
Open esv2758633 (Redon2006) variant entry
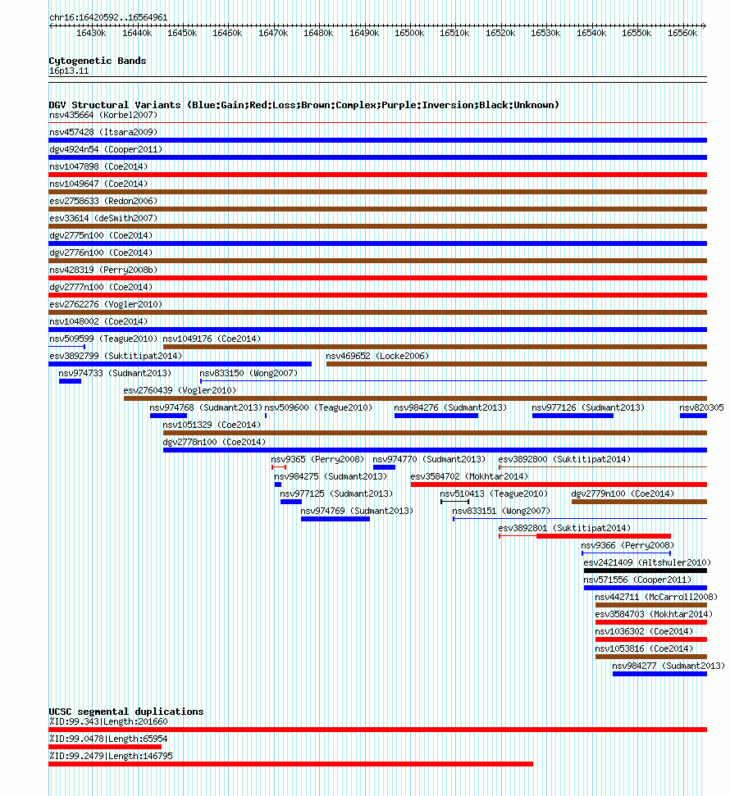(103, 202)
